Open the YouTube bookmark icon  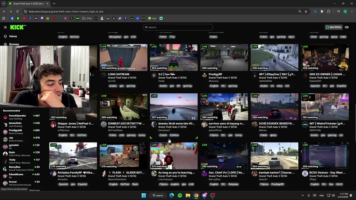[x=24, y=18]
